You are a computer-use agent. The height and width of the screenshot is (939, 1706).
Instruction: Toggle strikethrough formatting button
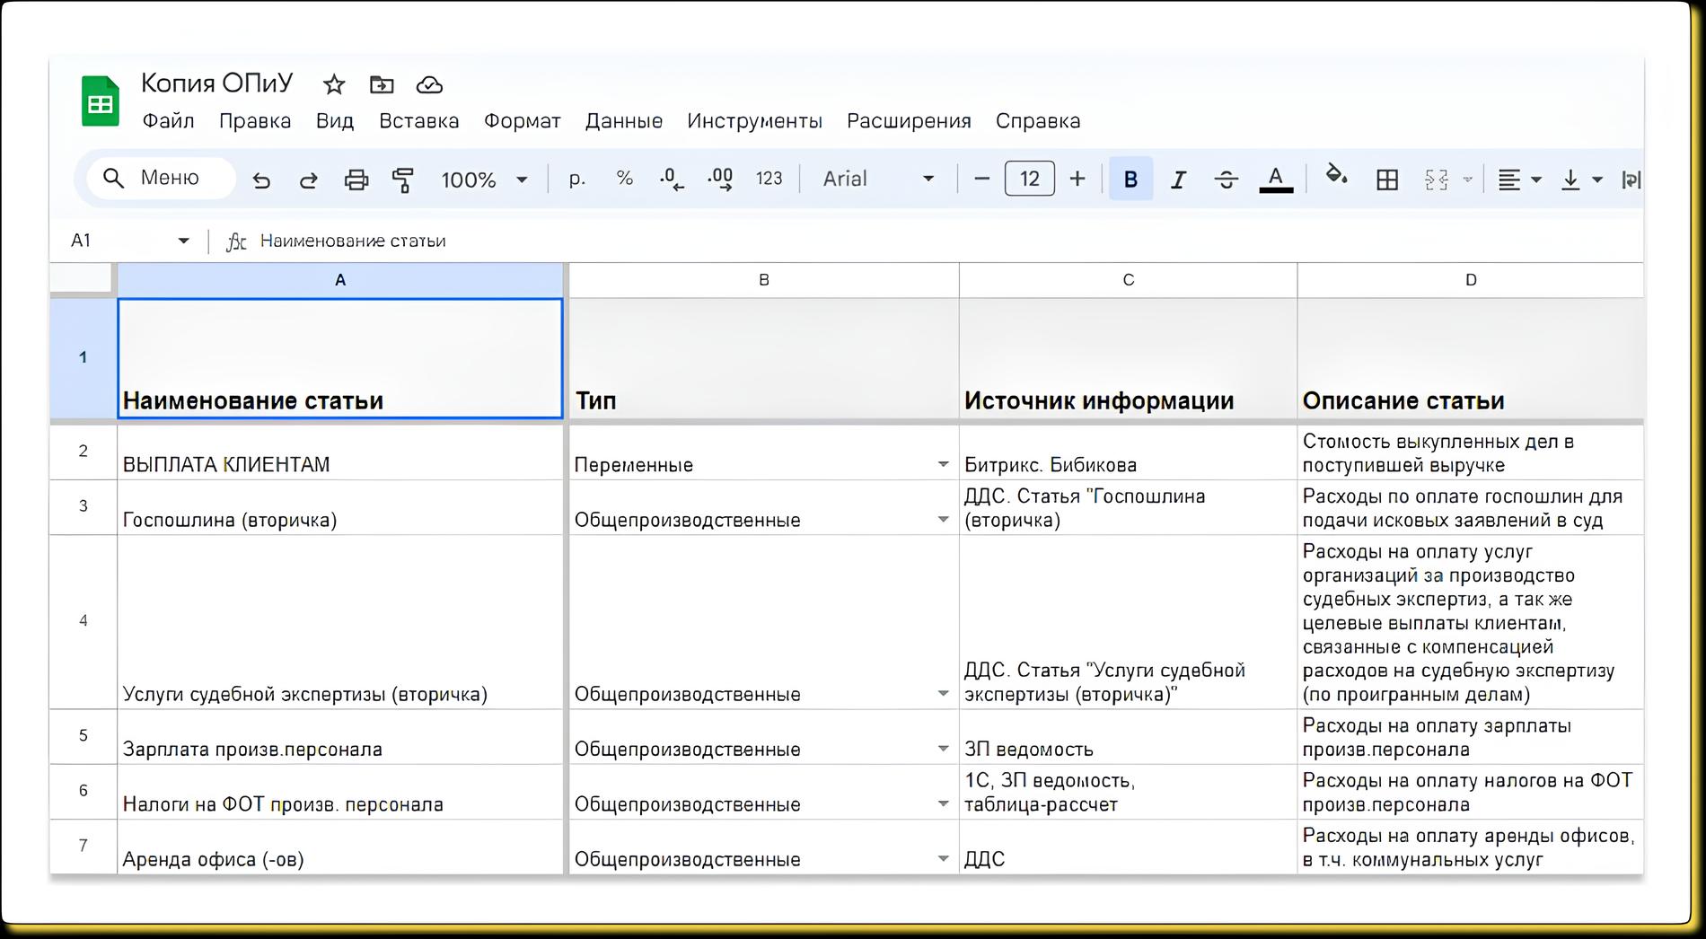[1226, 180]
